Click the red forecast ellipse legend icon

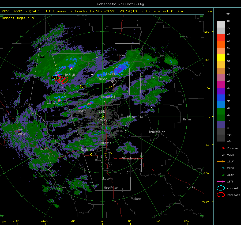(221, 195)
